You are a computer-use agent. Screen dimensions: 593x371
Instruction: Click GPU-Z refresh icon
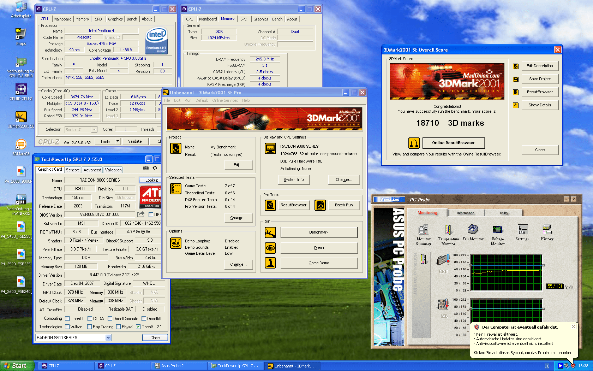(x=155, y=168)
